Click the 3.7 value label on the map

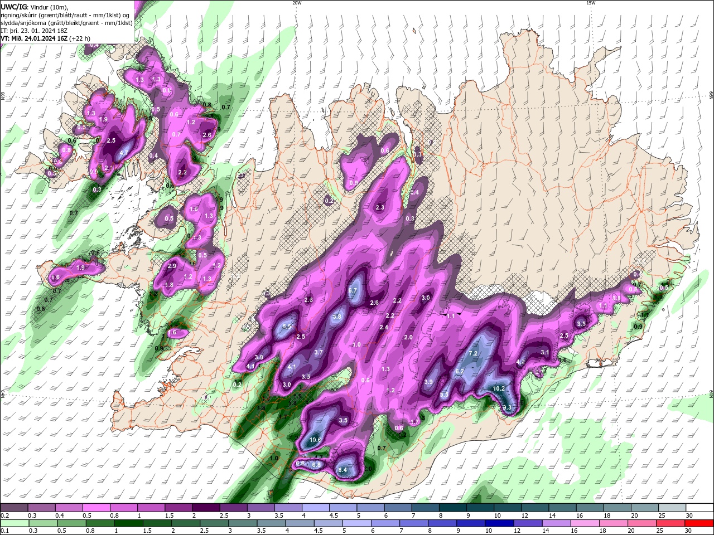tap(319, 352)
